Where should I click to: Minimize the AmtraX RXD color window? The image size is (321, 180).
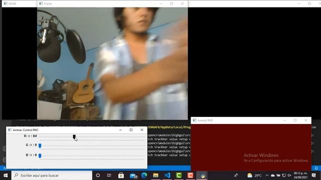(x=284, y=120)
